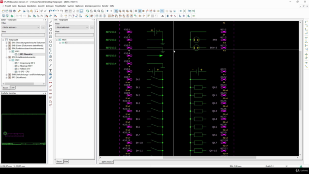Click the Zoom out magnifier icon
Viewport: 309px width, 174px height.
click(x=99, y=11)
